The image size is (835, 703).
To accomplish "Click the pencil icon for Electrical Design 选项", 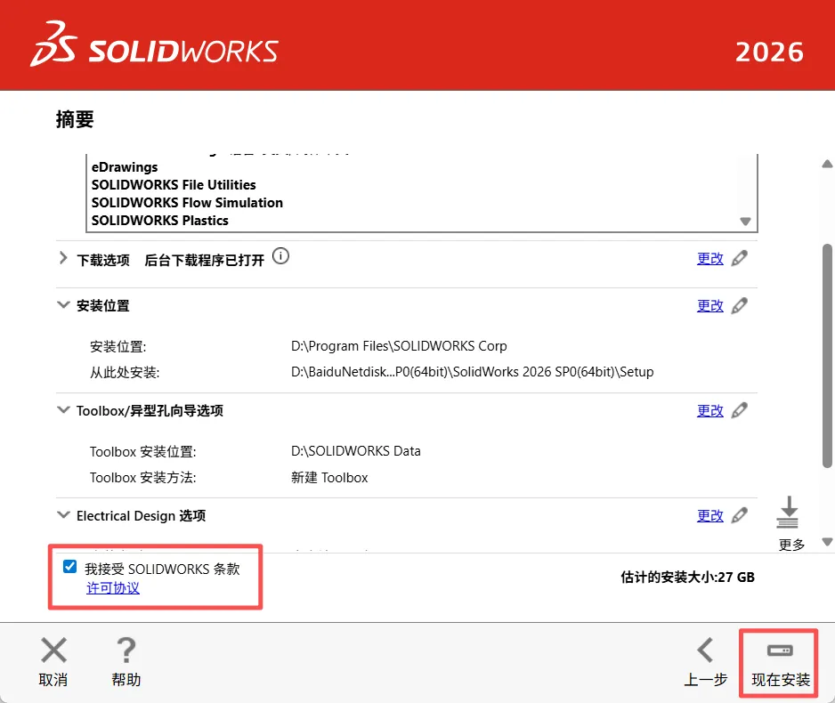I will (739, 515).
